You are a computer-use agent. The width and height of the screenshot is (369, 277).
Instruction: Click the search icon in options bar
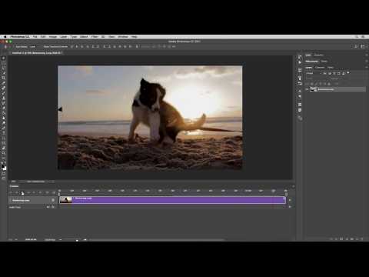click(x=356, y=46)
